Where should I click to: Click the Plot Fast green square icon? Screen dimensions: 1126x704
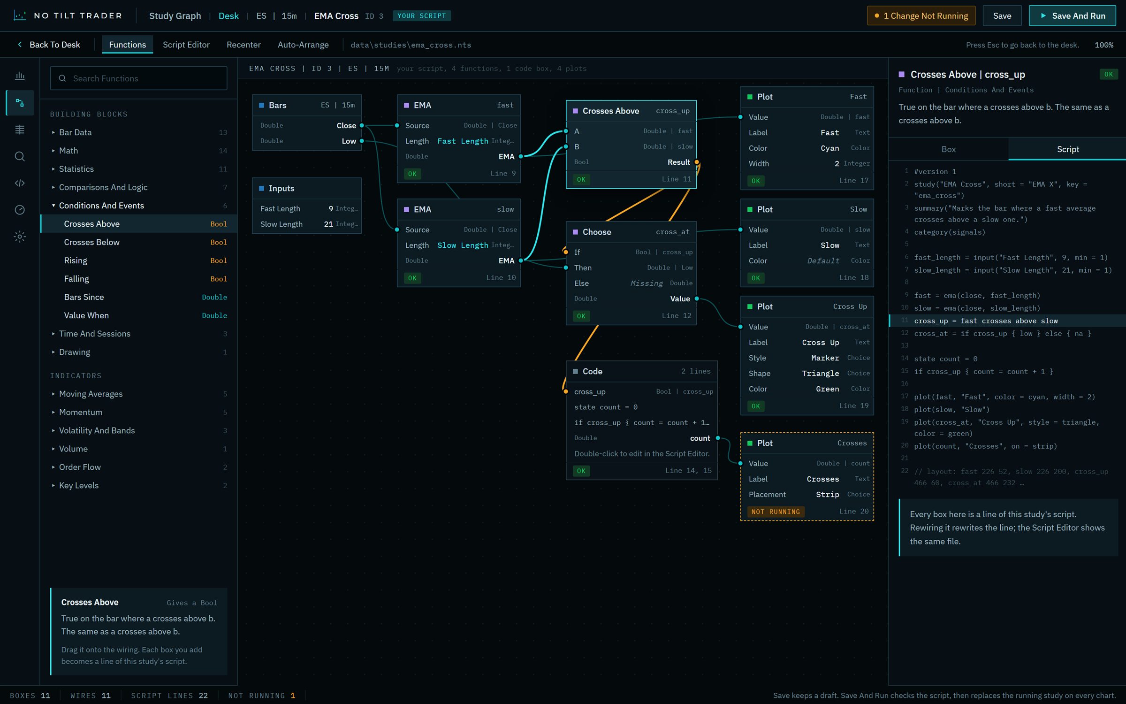click(750, 97)
